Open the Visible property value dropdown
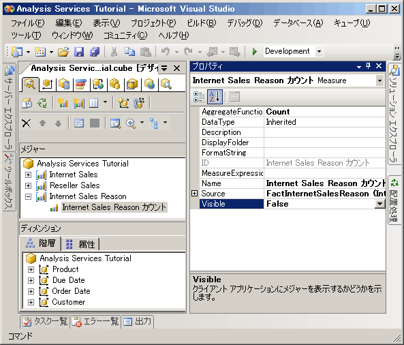Image resolution: width=404 pixels, height=345 pixels. click(x=379, y=204)
